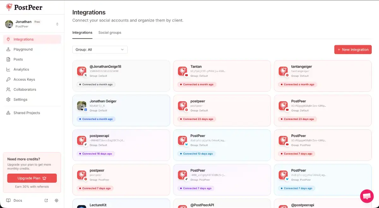
Task: Click the Upgrade Plan button
Action: (32, 178)
